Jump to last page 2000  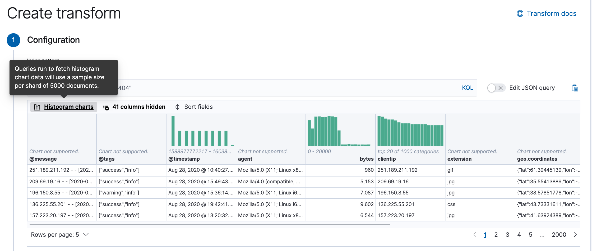click(x=559, y=235)
